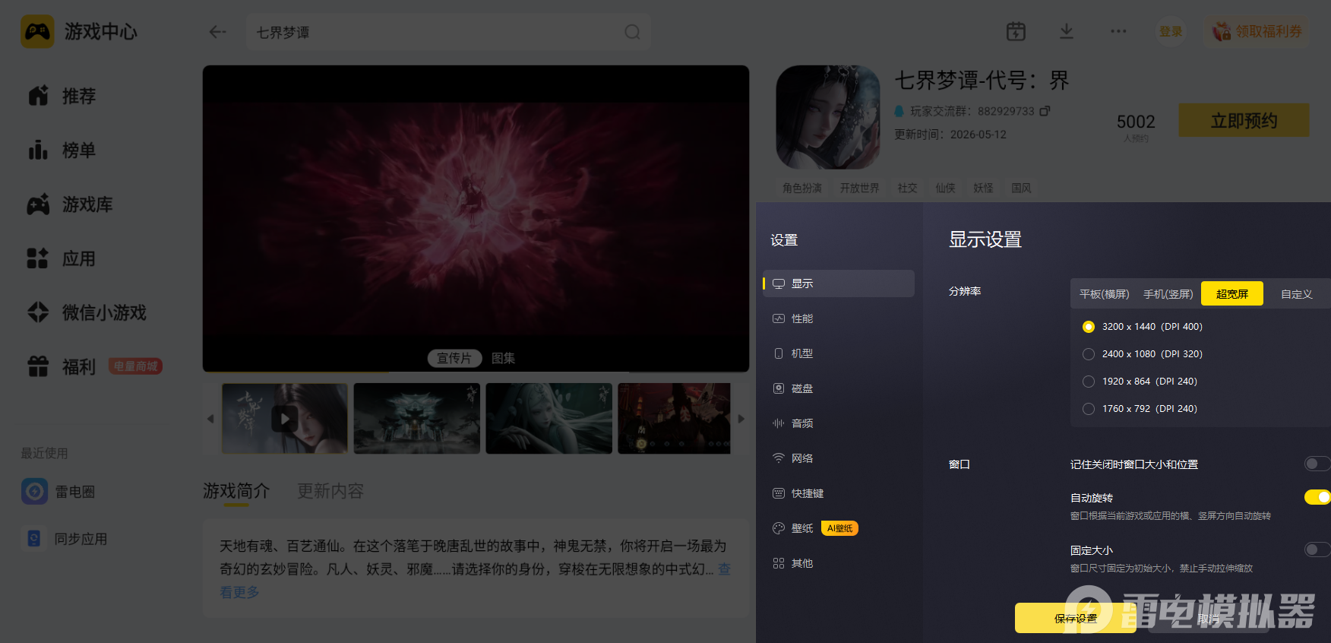Select 1920 x 864 resolution

click(1089, 382)
